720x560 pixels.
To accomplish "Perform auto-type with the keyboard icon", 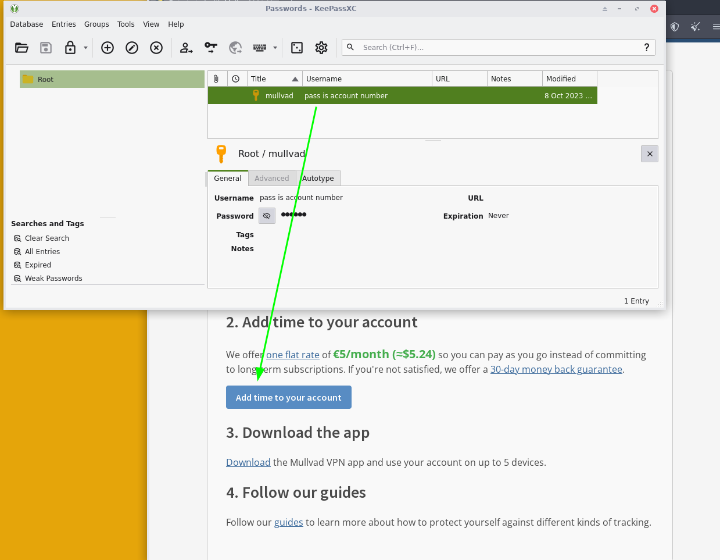I will (x=260, y=48).
